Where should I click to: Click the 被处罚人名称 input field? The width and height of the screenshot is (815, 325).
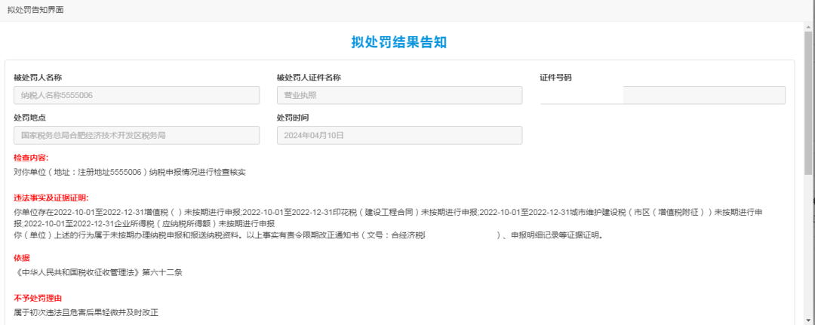tap(137, 95)
